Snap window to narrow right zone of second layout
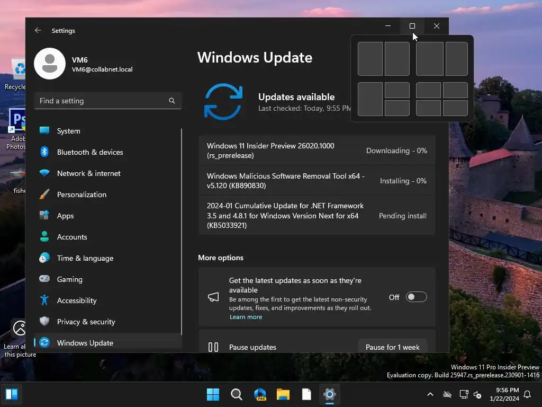 click(x=457, y=59)
